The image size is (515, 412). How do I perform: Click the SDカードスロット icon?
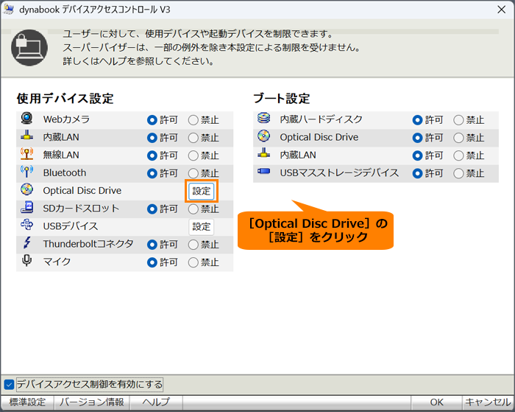coord(26,207)
